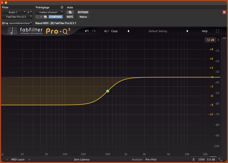This screenshot has height=163, width=228.
Task: Open the valeur d'usine preset dropdown
Action: 49,12
